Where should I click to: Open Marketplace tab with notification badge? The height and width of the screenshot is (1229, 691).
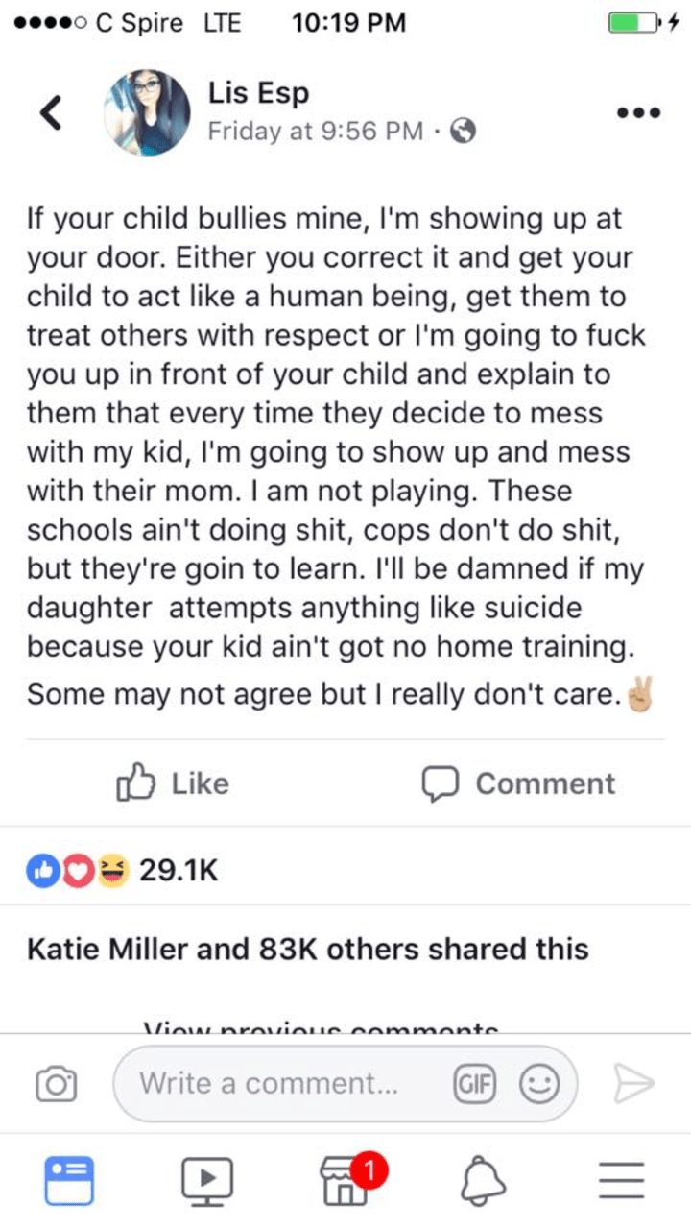pos(345,1182)
